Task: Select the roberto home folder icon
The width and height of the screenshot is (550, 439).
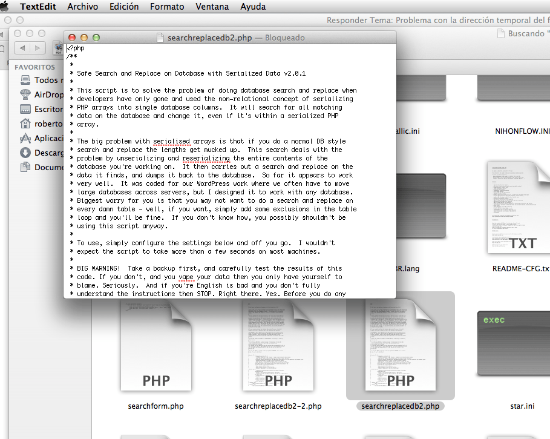Action: tap(25, 124)
